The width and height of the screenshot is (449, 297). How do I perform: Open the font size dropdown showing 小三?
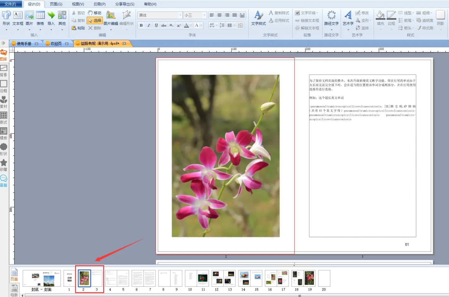click(x=204, y=15)
